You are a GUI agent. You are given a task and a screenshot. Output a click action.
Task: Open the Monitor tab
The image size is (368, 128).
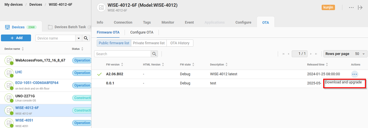click(168, 22)
